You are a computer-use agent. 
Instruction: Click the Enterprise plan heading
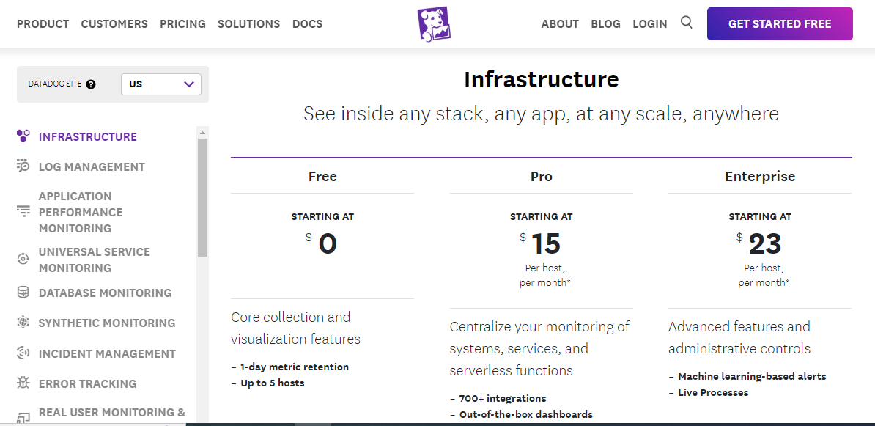click(760, 177)
